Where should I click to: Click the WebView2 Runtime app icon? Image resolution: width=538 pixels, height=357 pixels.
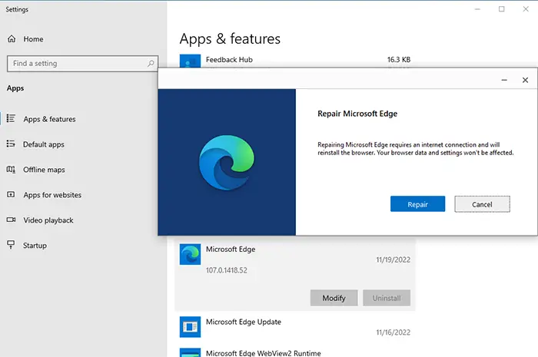pos(190,352)
